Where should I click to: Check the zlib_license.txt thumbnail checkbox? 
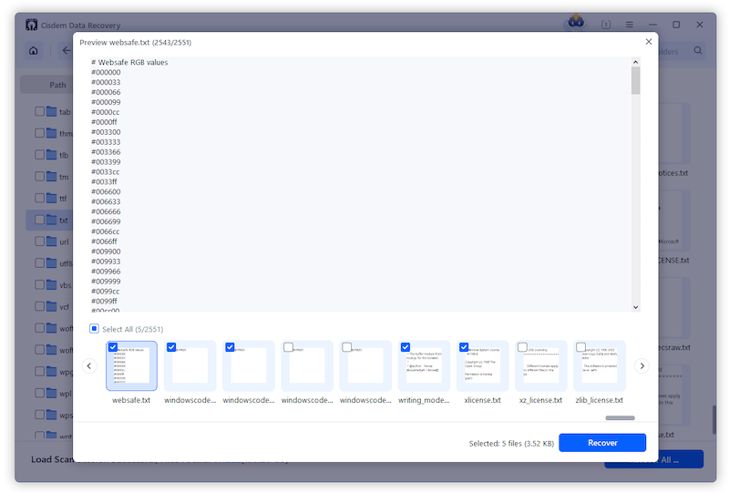click(x=580, y=347)
